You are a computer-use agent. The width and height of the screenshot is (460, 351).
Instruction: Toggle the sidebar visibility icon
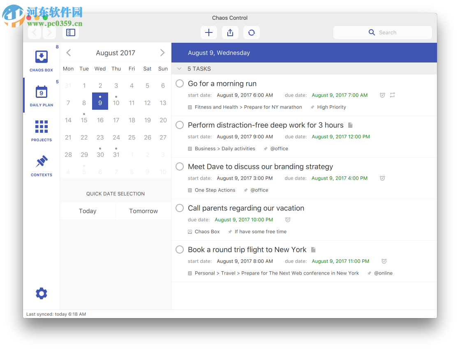coord(71,32)
